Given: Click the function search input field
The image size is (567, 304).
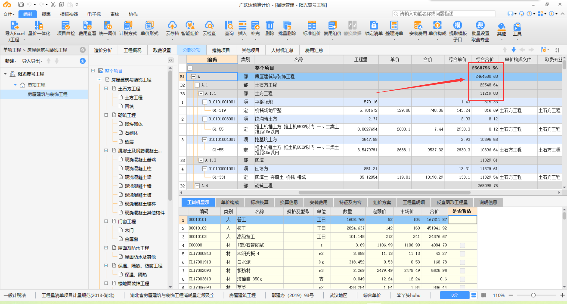Looking at the screenshot, I should 444,14.
